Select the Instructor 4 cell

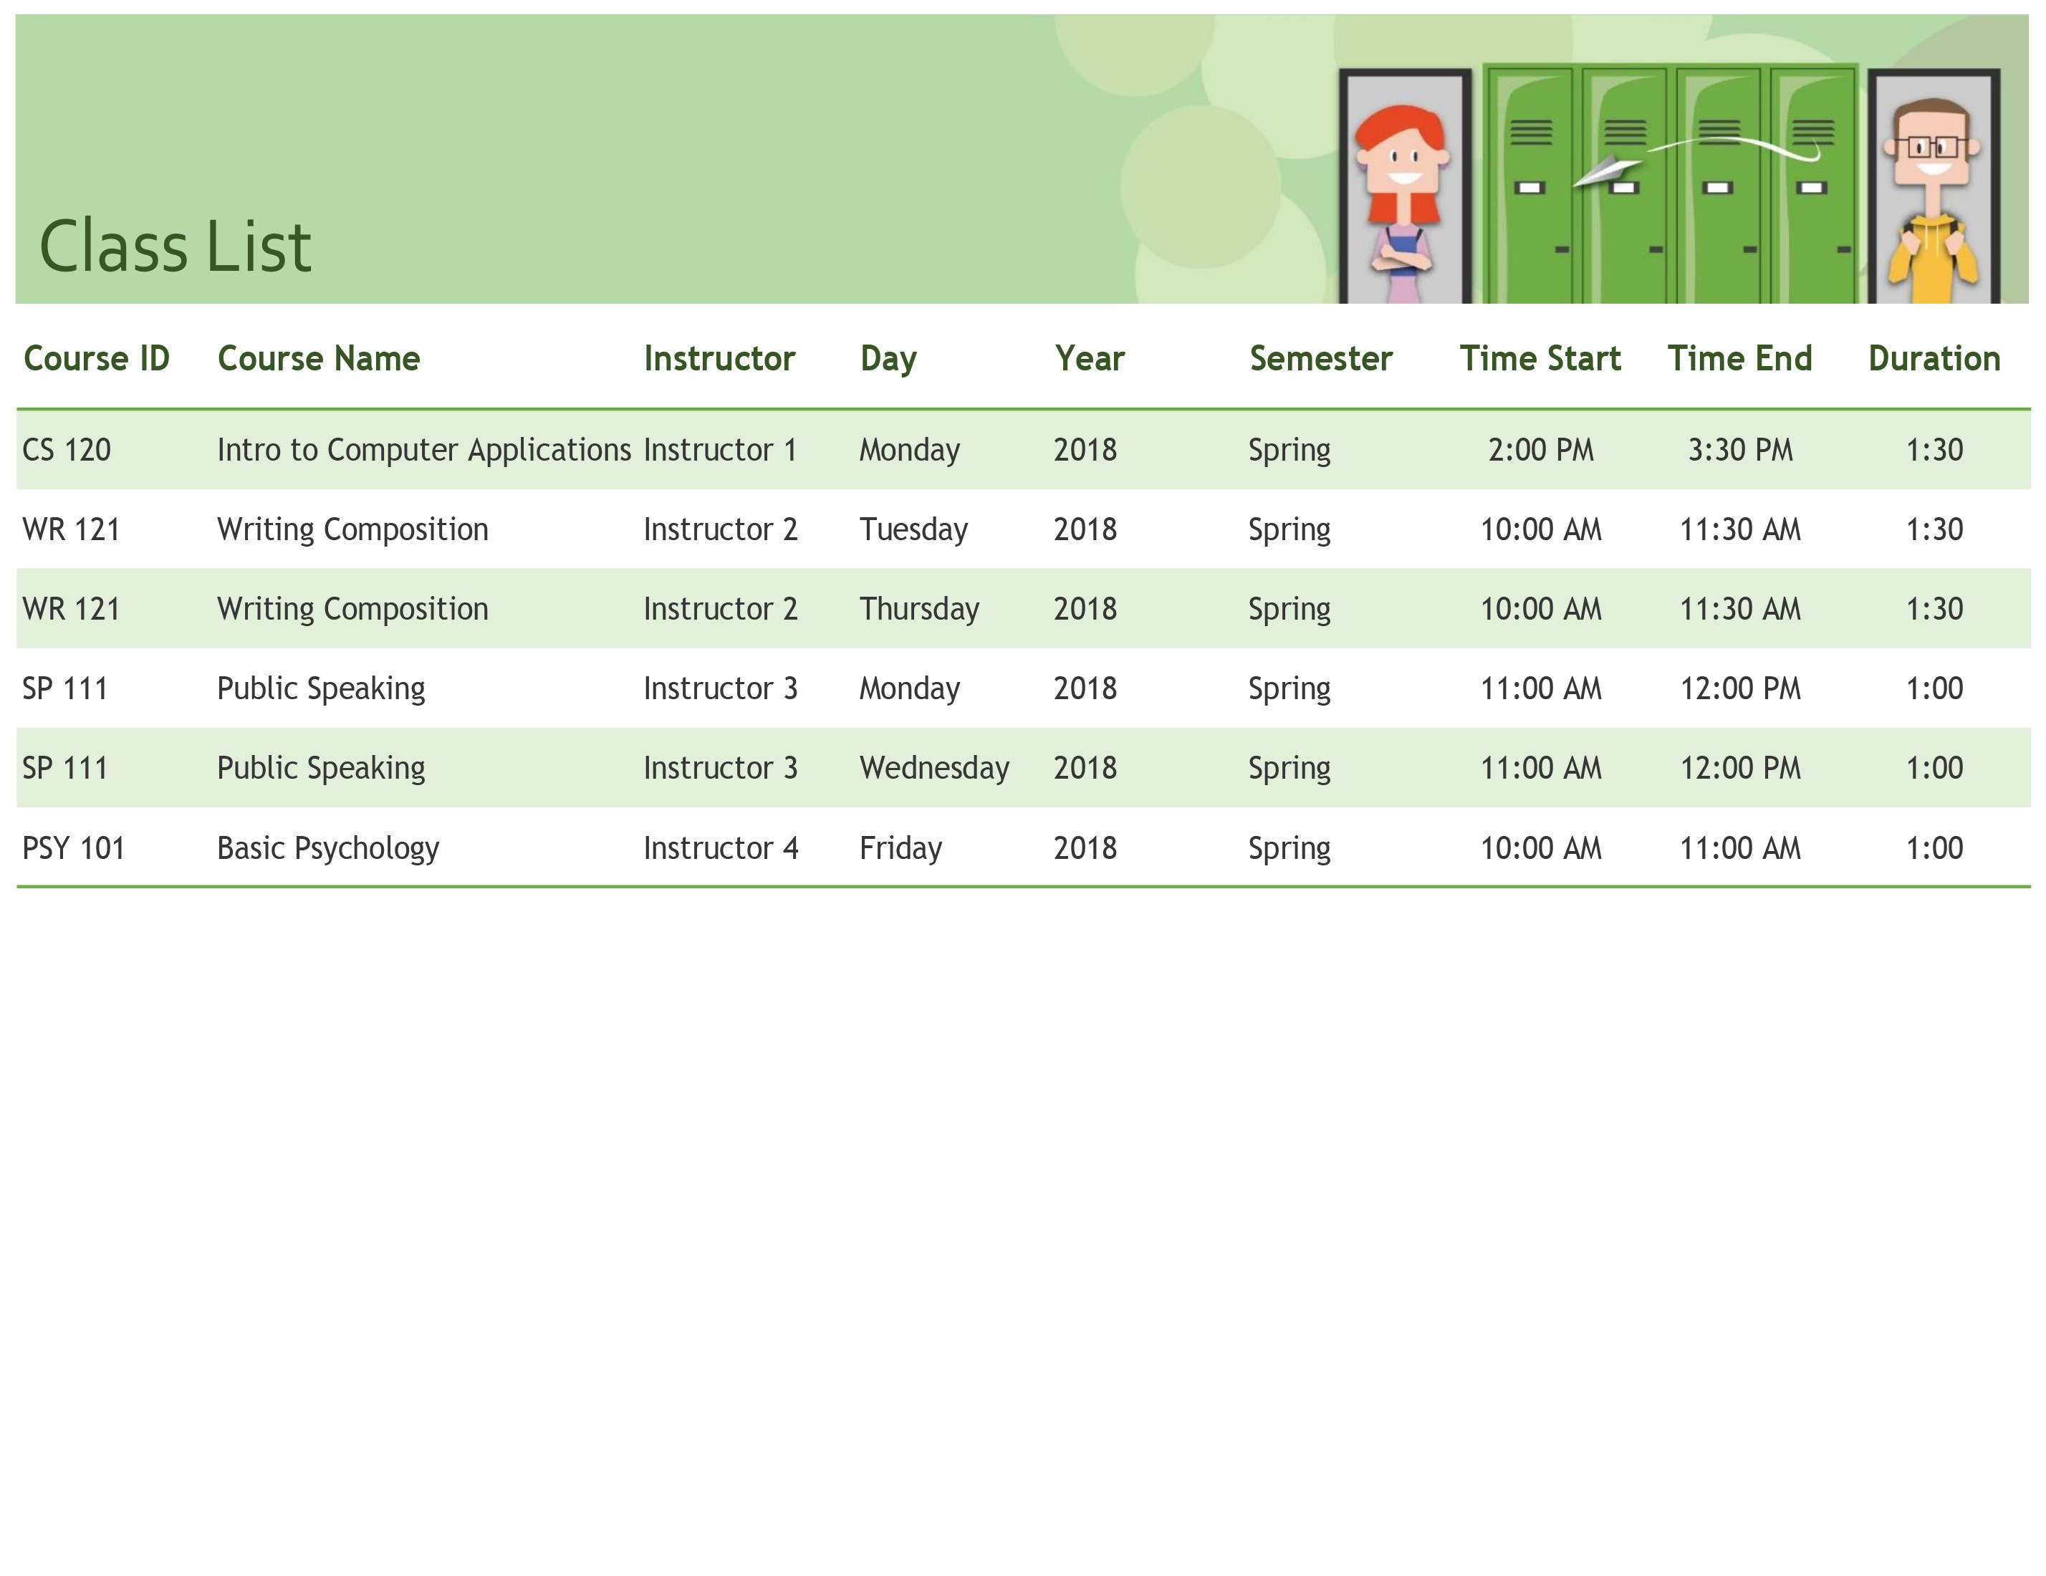(x=721, y=848)
